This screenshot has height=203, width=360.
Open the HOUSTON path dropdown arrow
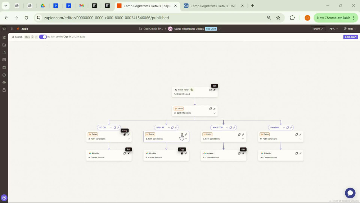click(x=227, y=128)
